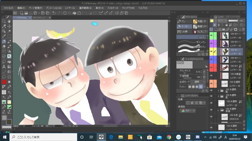Choose the しわ線 sub tool group

[x=184, y=32]
